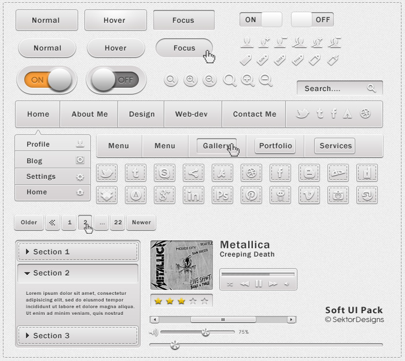The height and width of the screenshot is (361, 405).
Task: Expand the Section 3 accordion
Action: 78,335
